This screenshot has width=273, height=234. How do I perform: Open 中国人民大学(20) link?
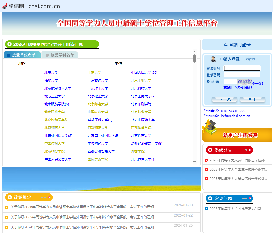tap(144, 73)
